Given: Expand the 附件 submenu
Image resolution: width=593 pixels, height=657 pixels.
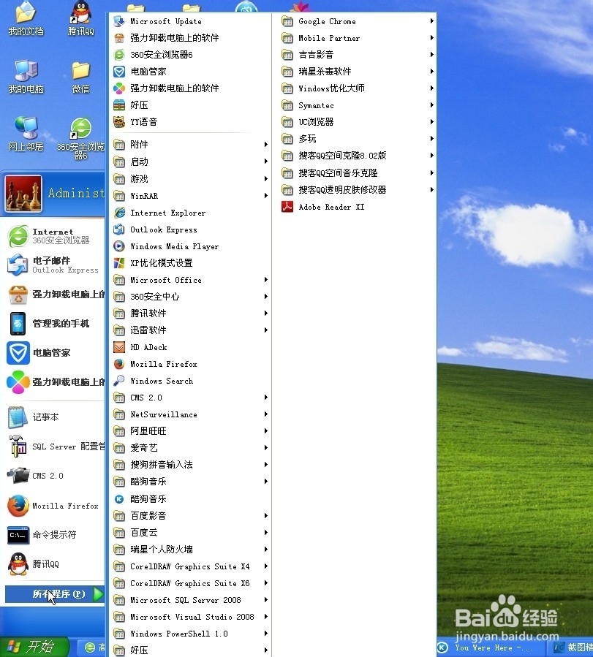Looking at the screenshot, I should (x=190, y=145).
